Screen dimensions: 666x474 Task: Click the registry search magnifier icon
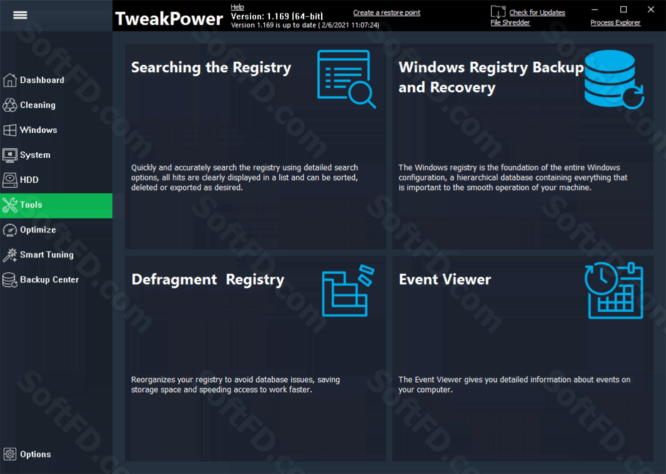point(346,79)
